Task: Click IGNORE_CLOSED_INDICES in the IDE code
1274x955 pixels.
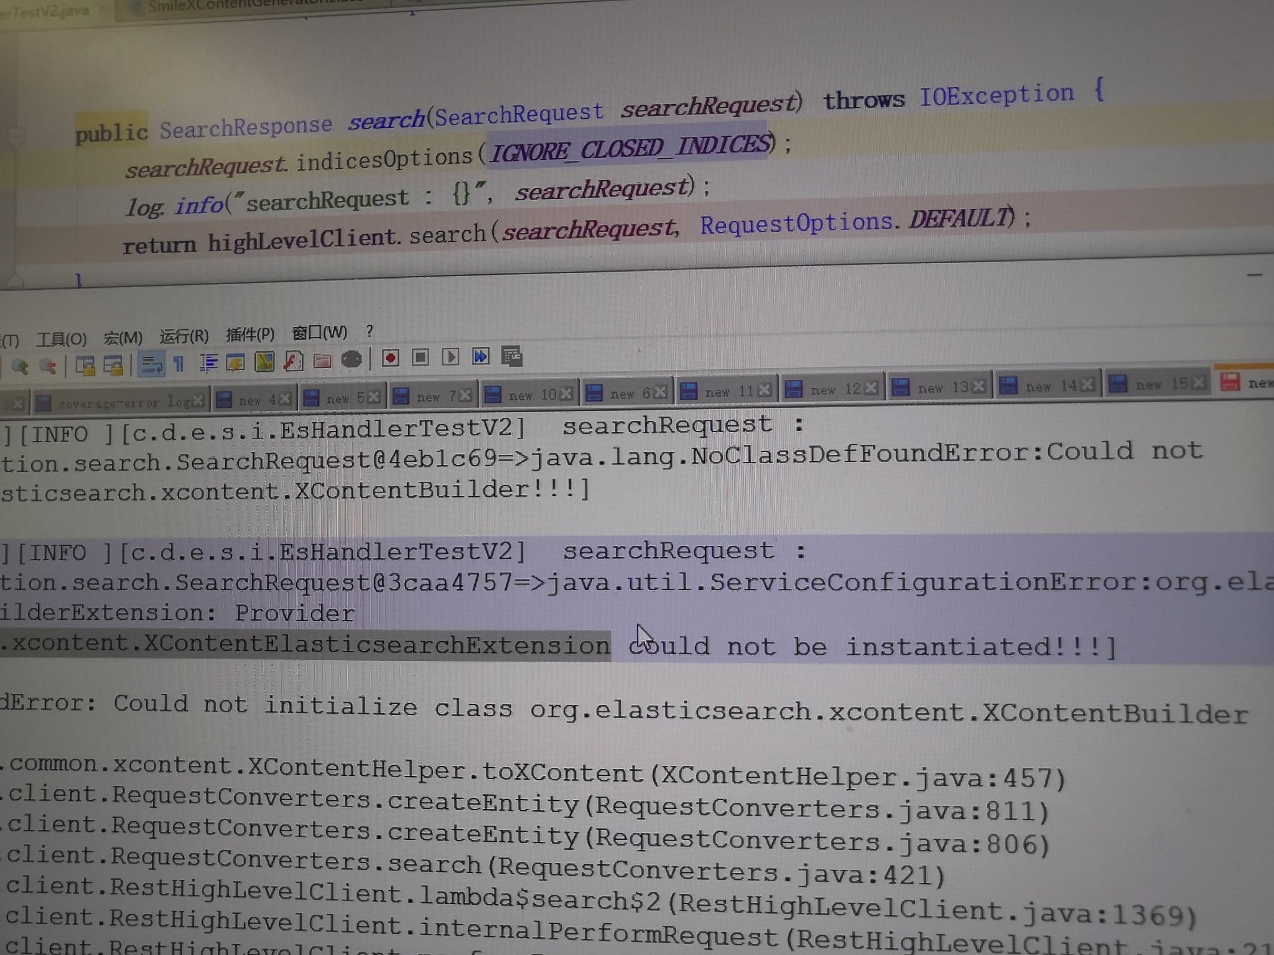Action: point(630,149)
